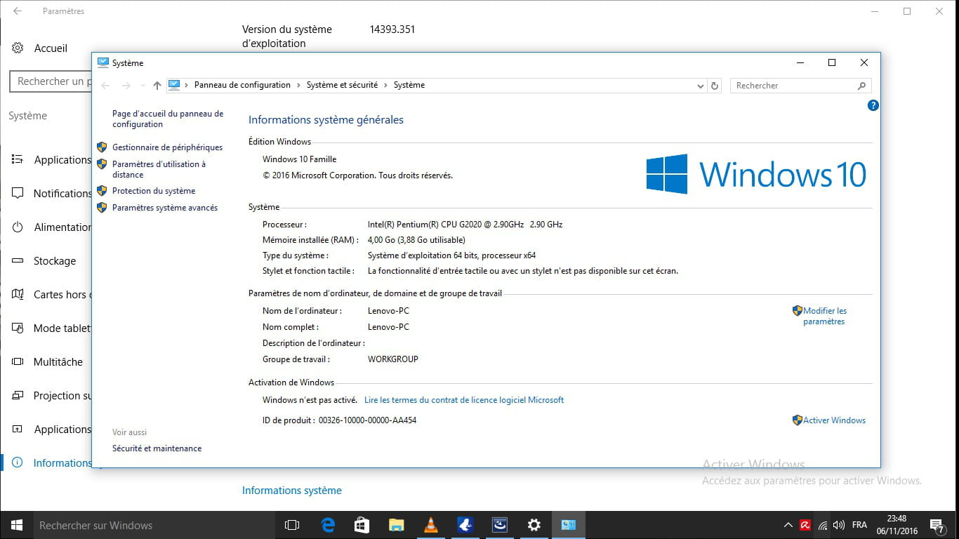Open Sécurité et maintenance link

[x=157, y=448]
